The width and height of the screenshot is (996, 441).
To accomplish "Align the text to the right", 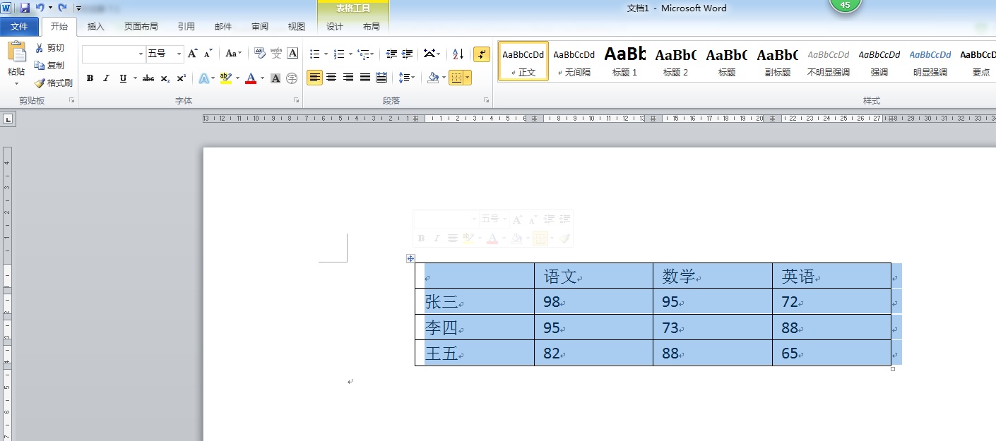I will click(348, 78).
